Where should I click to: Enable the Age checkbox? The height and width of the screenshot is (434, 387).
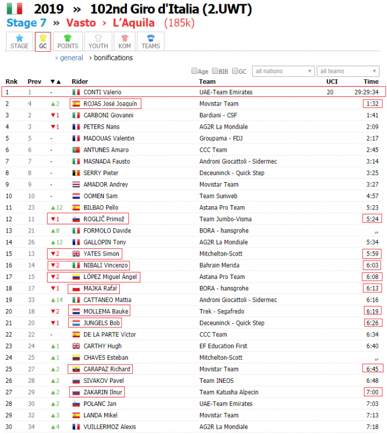pyautogui.click(x=195, y=71)
